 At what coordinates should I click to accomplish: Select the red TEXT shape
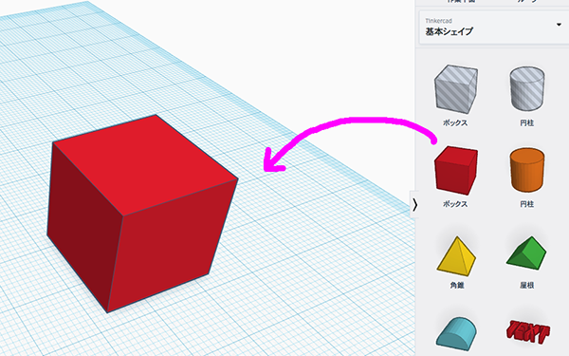tap(527, 331)
